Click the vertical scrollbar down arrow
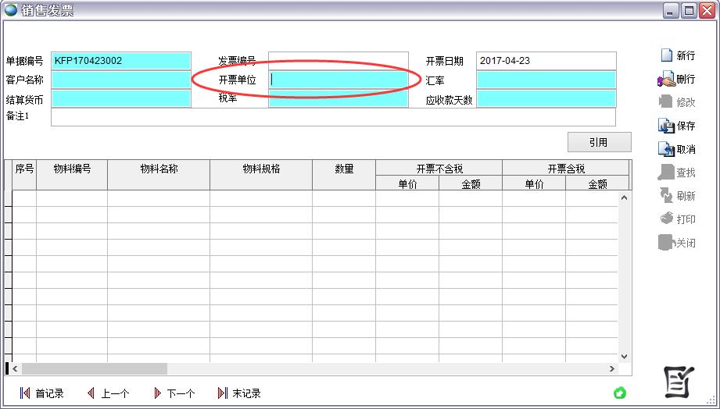Image resolution: width=720 pixels, height=409 pixels. click(624, 356)
